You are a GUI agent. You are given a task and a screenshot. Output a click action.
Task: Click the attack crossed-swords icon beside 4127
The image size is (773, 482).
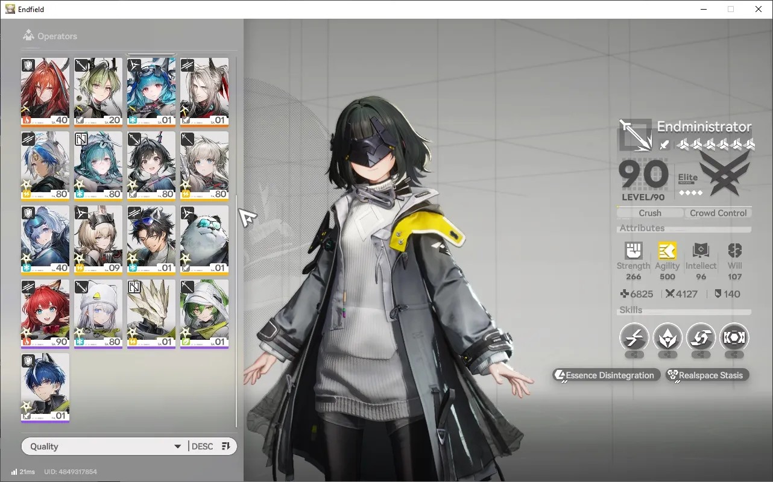click(x=670, y=294)
